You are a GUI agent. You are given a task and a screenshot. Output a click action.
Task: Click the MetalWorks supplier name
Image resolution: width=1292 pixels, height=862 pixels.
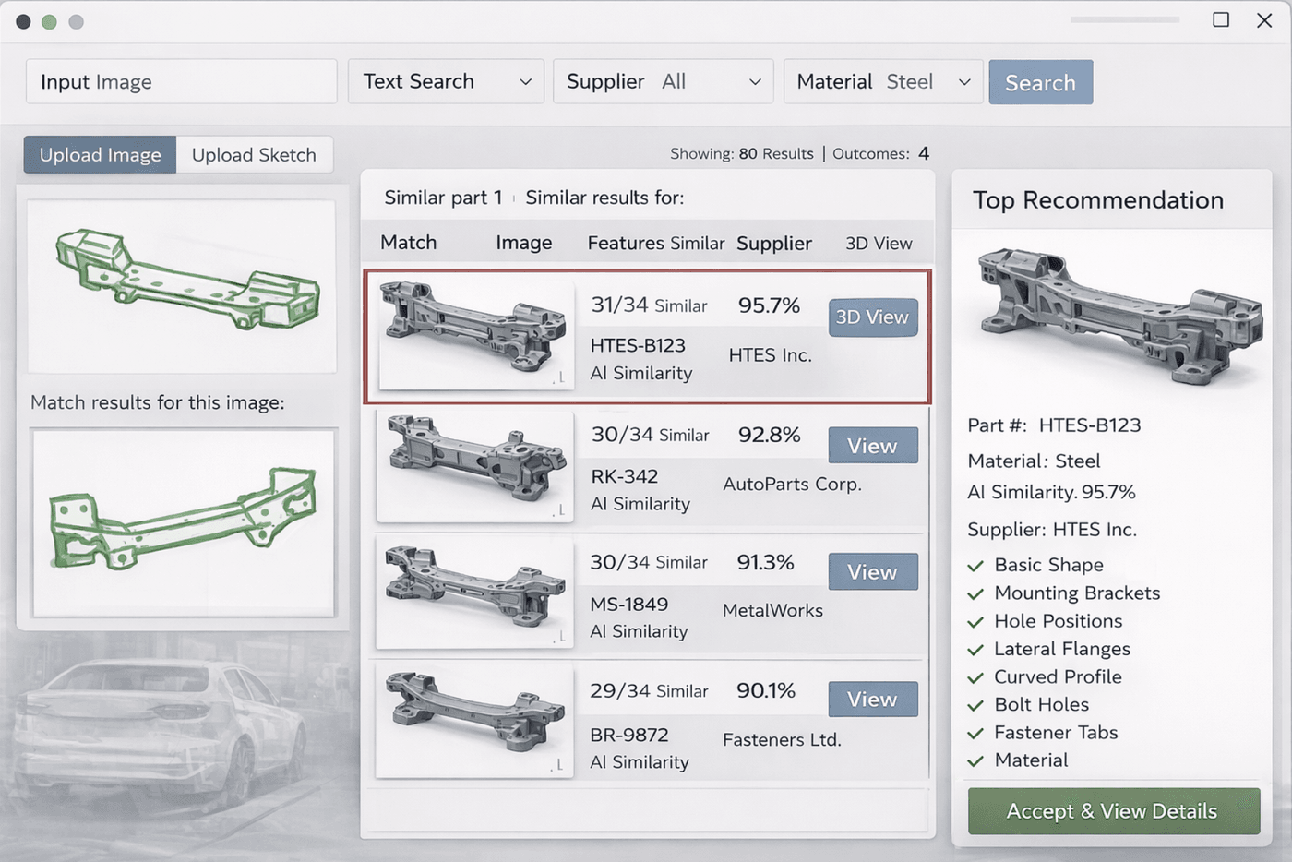tap(772, 610)
